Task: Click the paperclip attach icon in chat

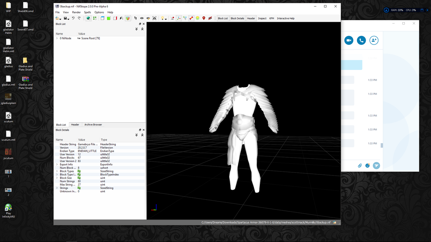Action: click(360, 165)
